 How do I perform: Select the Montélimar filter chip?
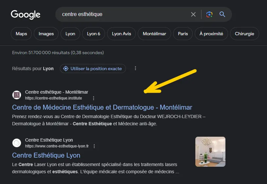pos(154,34)
